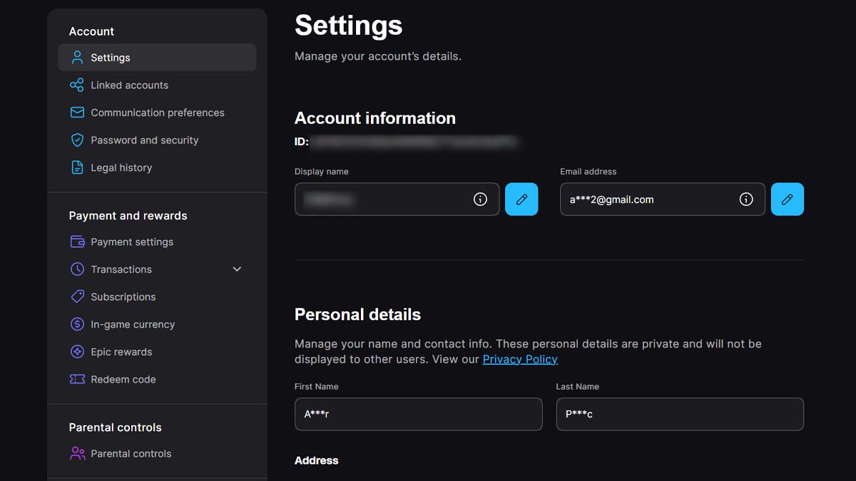The height and width of the screenshot is (481, 856).
Task: Open Parental controls page
Action: (x=157, y=453)
